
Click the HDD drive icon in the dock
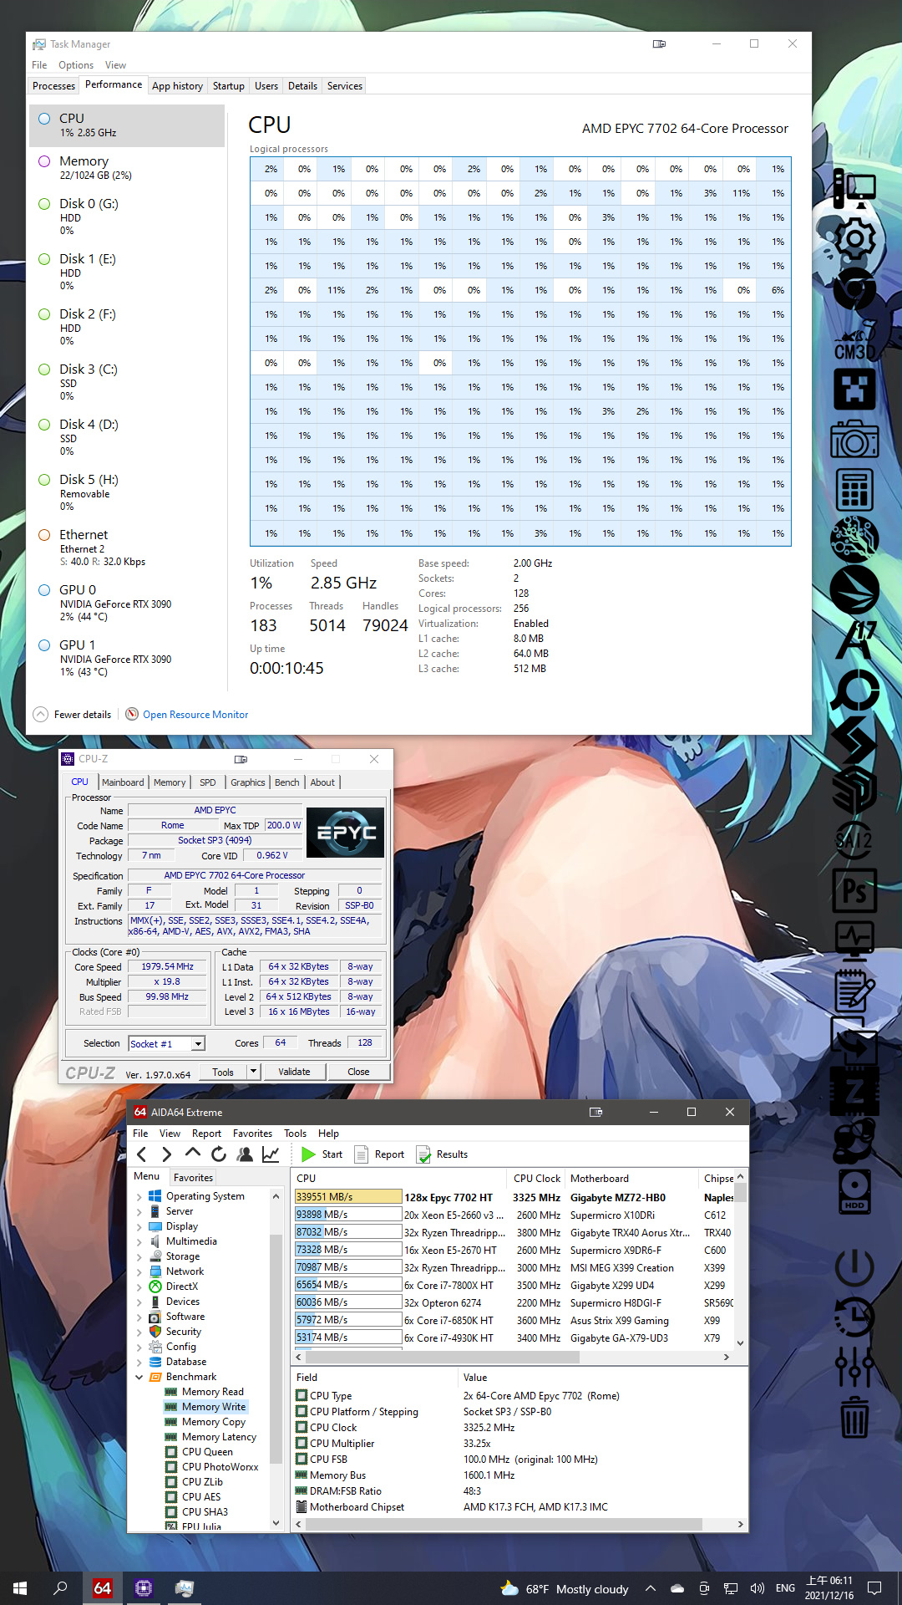click(854, 1192)
